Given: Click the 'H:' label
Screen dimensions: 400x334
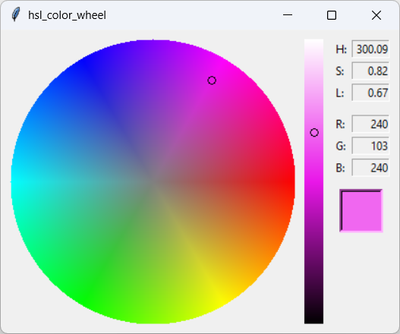Looking at the screenshot, I should [341, 49].
